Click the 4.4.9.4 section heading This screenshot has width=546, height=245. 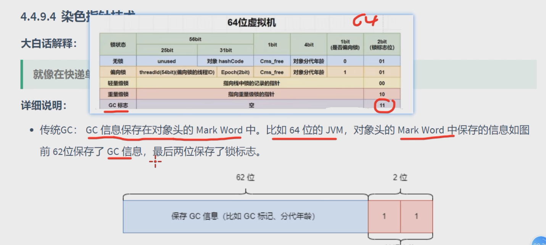point(53,17)
